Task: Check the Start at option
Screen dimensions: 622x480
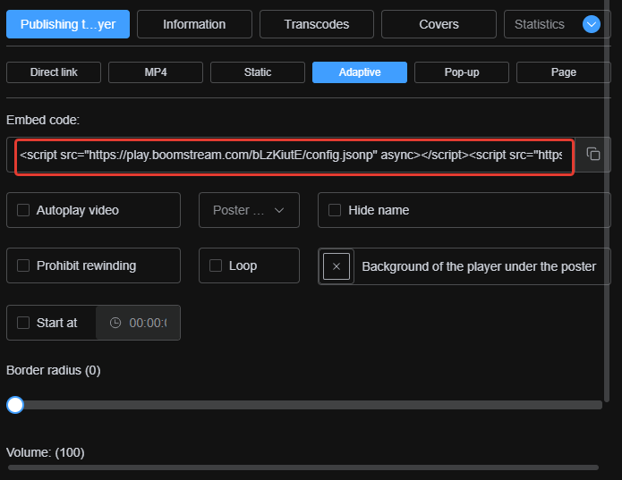Action: tap(23, 323)
